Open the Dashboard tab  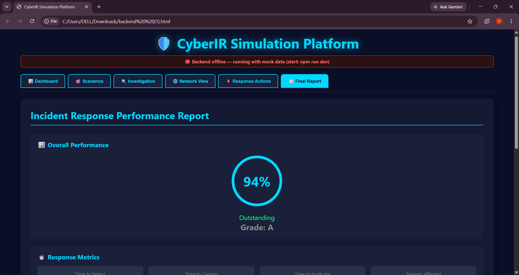[43, 81]
